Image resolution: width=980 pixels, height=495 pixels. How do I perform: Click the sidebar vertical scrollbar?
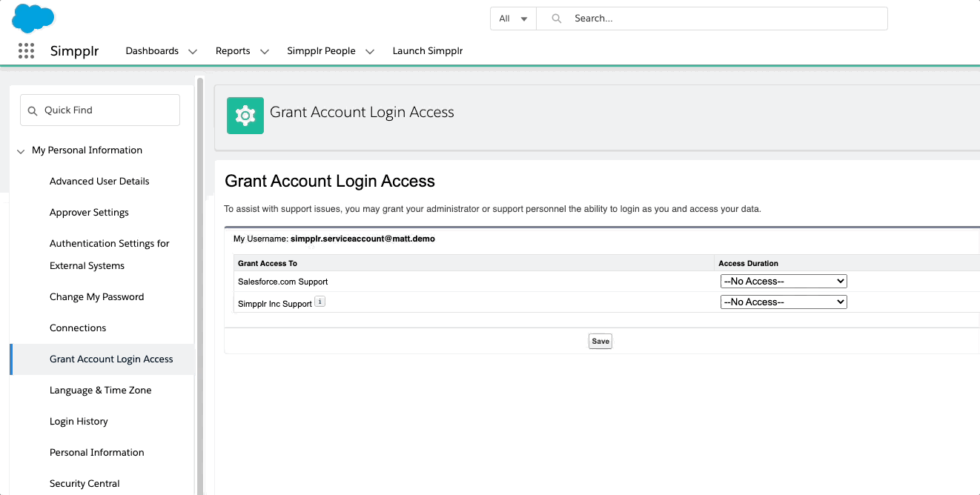199,285
